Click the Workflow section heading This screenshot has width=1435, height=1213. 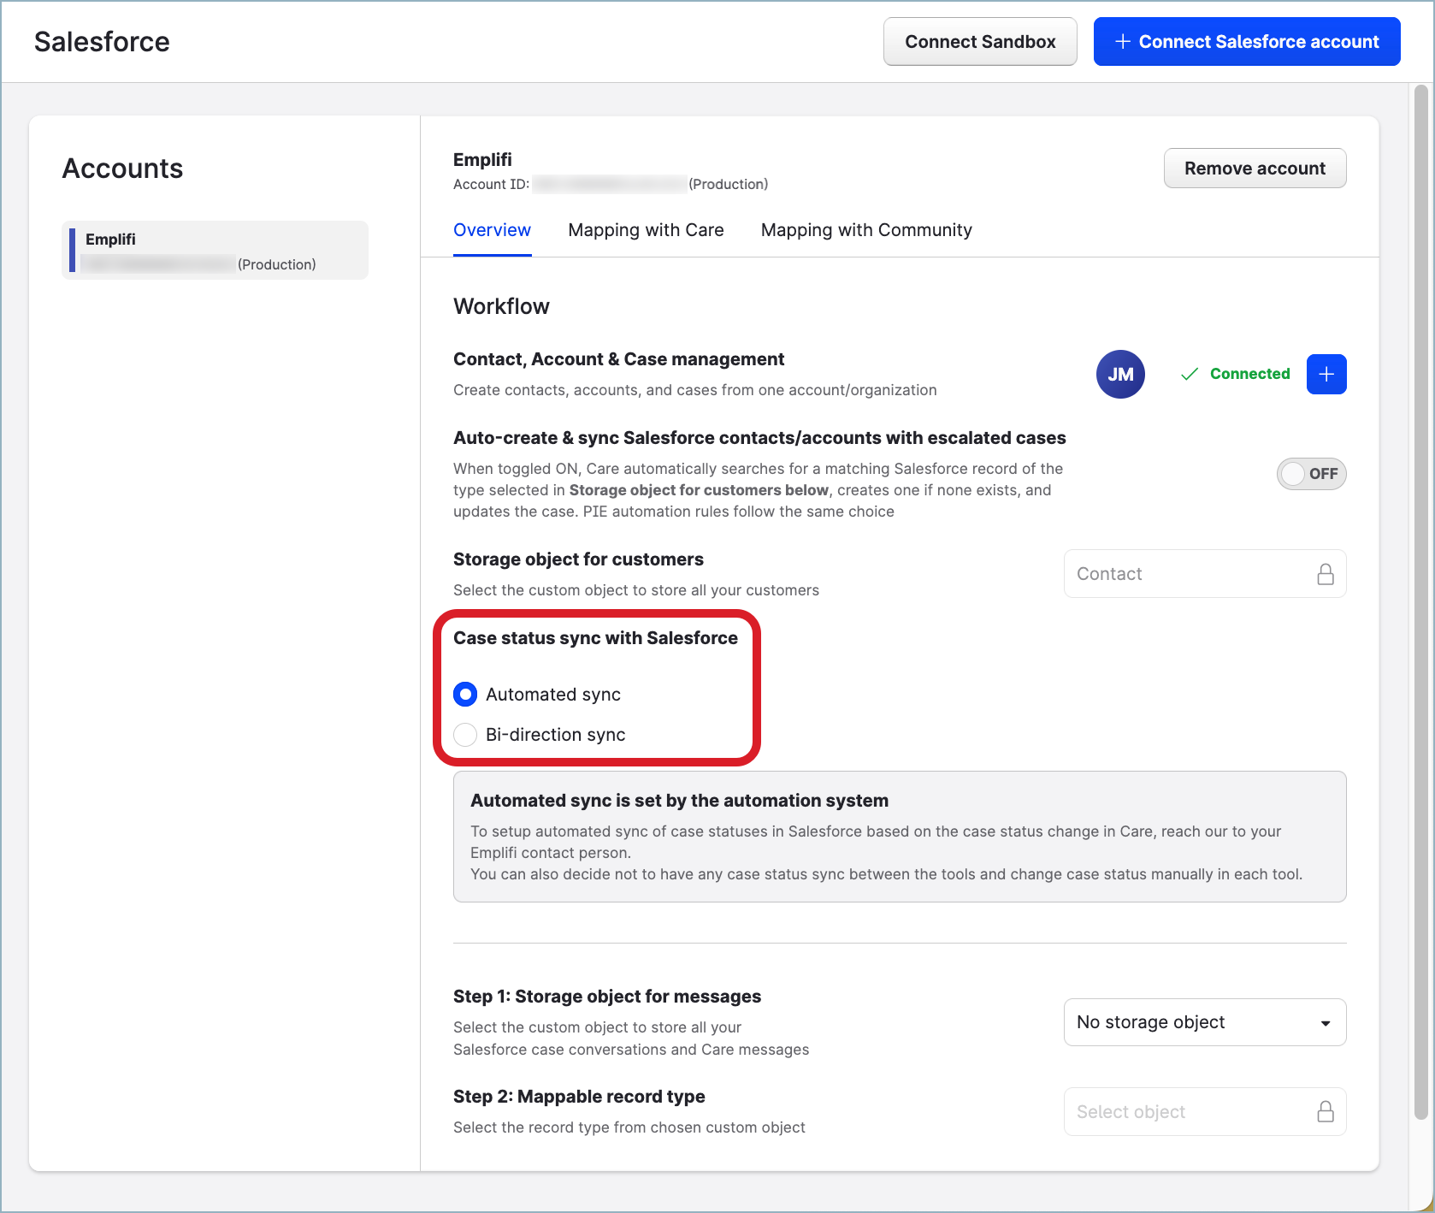501,306
